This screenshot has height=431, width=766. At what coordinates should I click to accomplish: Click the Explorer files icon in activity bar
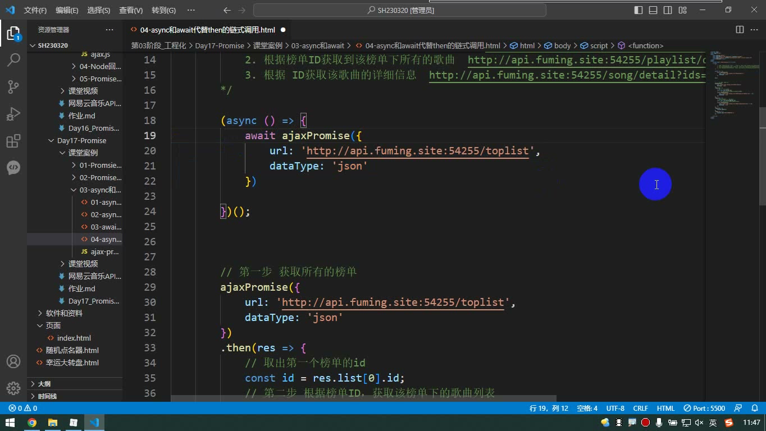click(13, 33)
